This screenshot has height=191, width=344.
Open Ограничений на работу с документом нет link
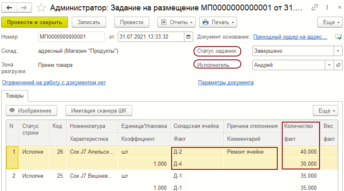point(54,83)
